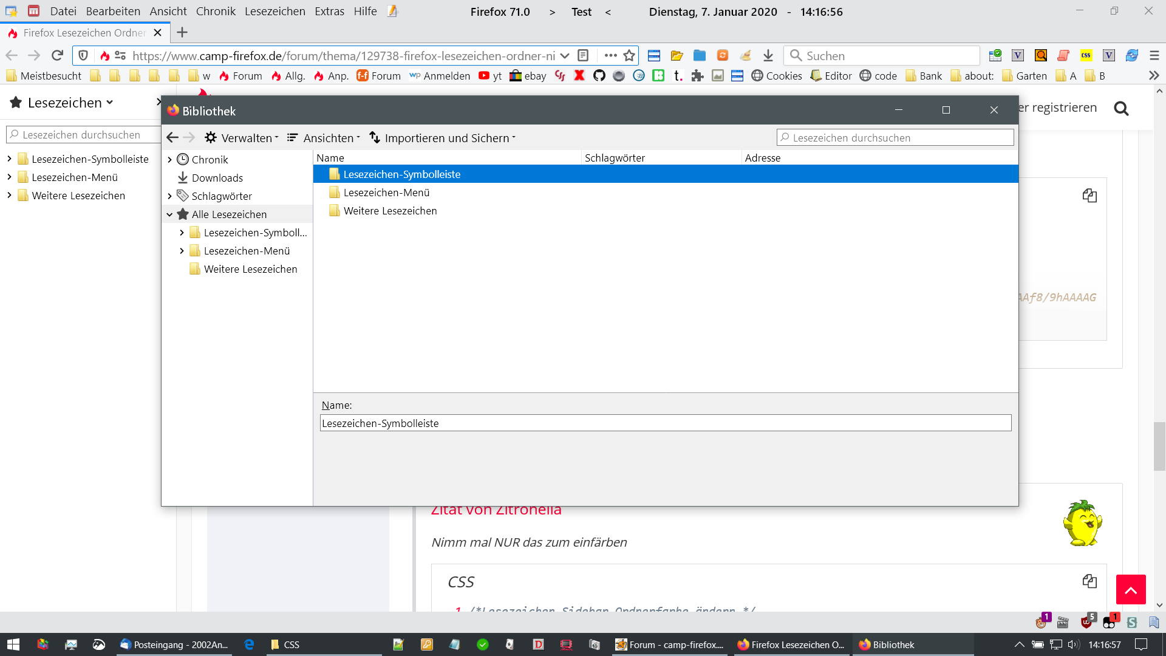Open the hamburger menu of Firefox
Screen dimensions: 1166x656
1154,55
